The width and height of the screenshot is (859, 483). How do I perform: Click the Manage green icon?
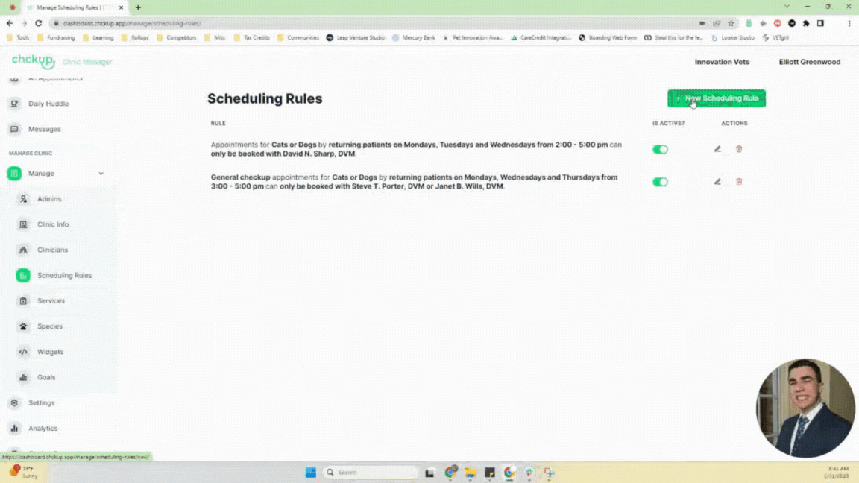click(x=14, y=174)
